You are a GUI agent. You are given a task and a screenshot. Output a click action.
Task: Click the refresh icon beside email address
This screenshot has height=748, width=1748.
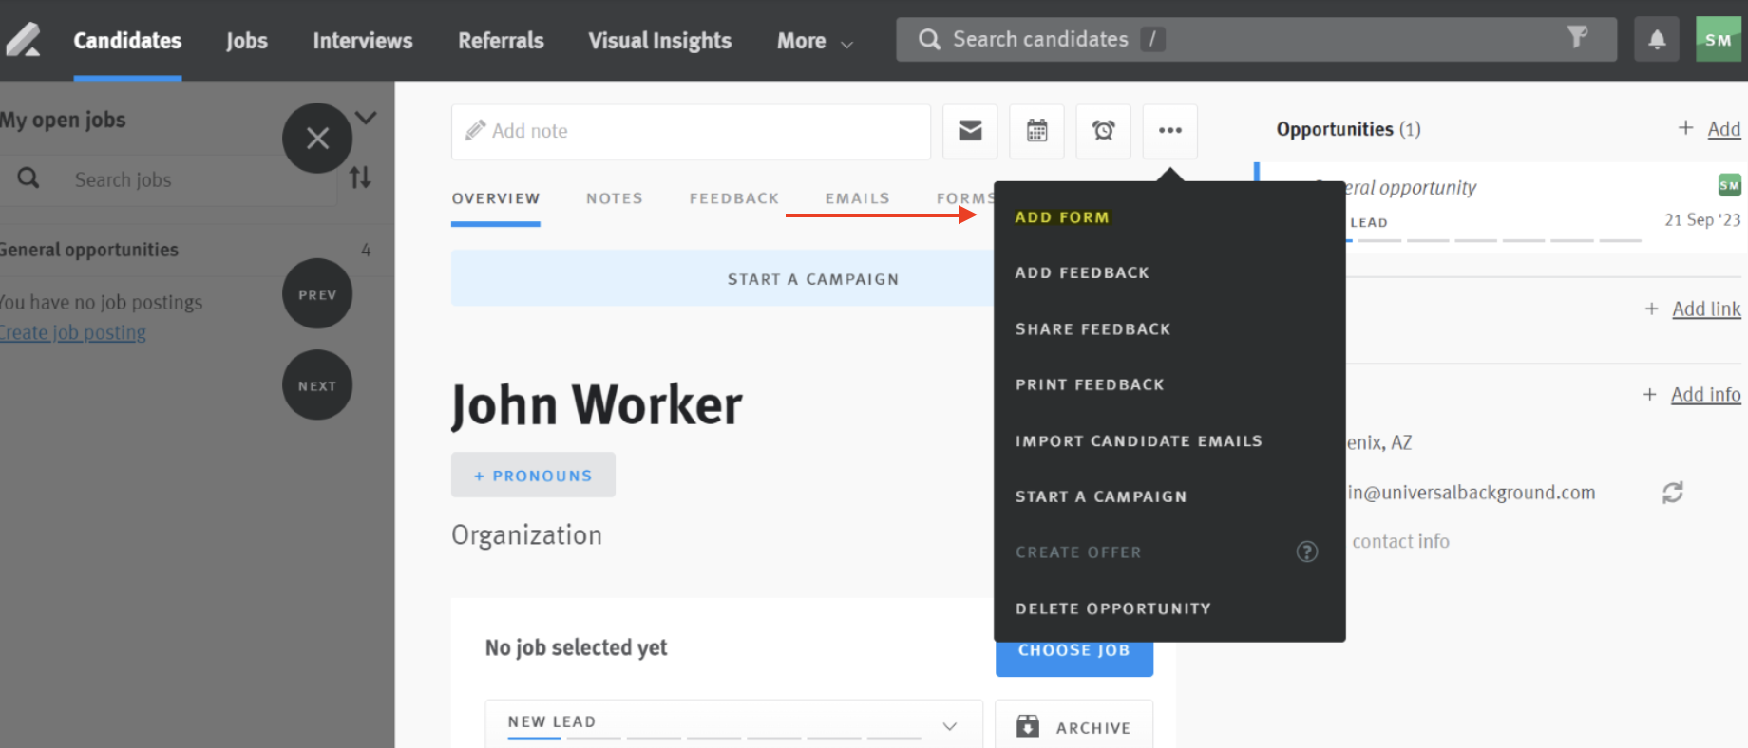click(x=1672, y=493)
